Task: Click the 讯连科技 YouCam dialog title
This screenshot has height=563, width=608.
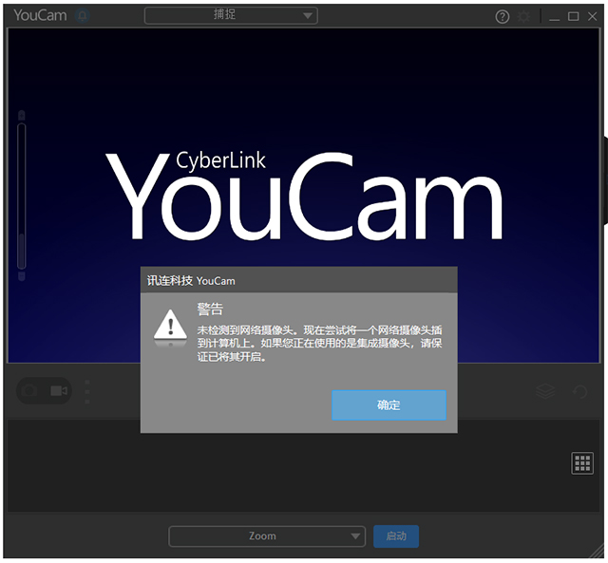Action: 191,280
